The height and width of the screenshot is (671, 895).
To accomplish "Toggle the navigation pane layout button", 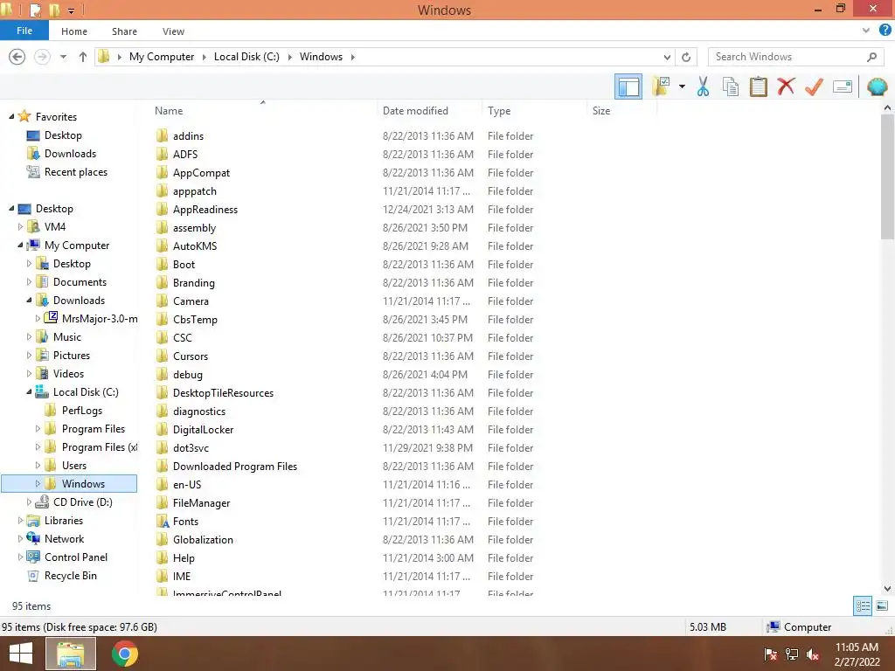I will [628, 86].
